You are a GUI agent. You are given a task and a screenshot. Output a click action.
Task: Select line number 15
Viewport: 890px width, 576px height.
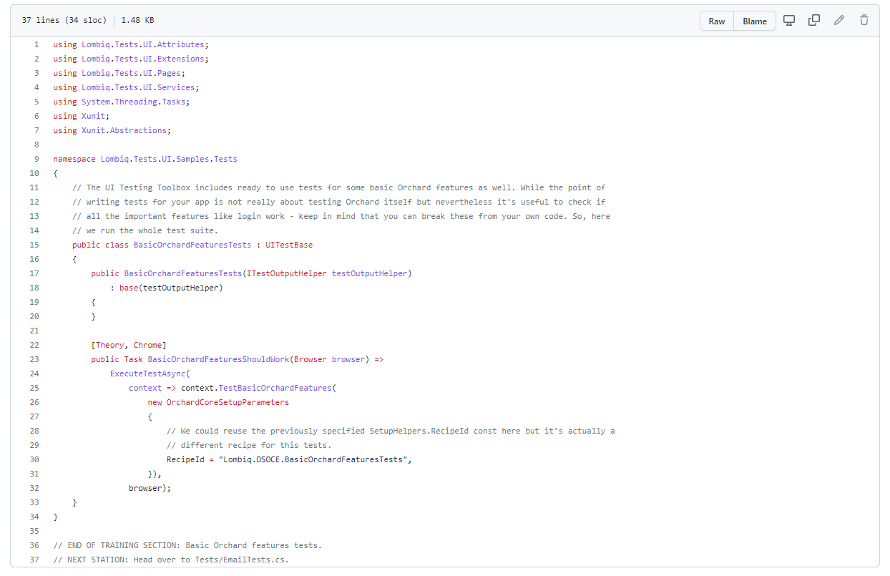(34, 245)
